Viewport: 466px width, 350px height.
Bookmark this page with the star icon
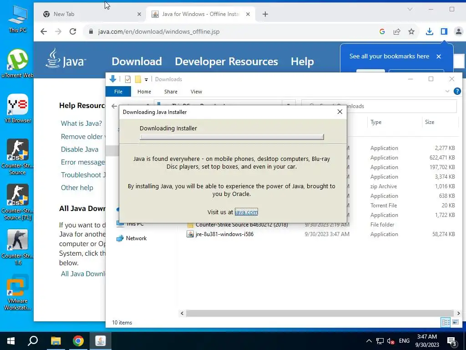pyautogui.click(x=411, y=31)
